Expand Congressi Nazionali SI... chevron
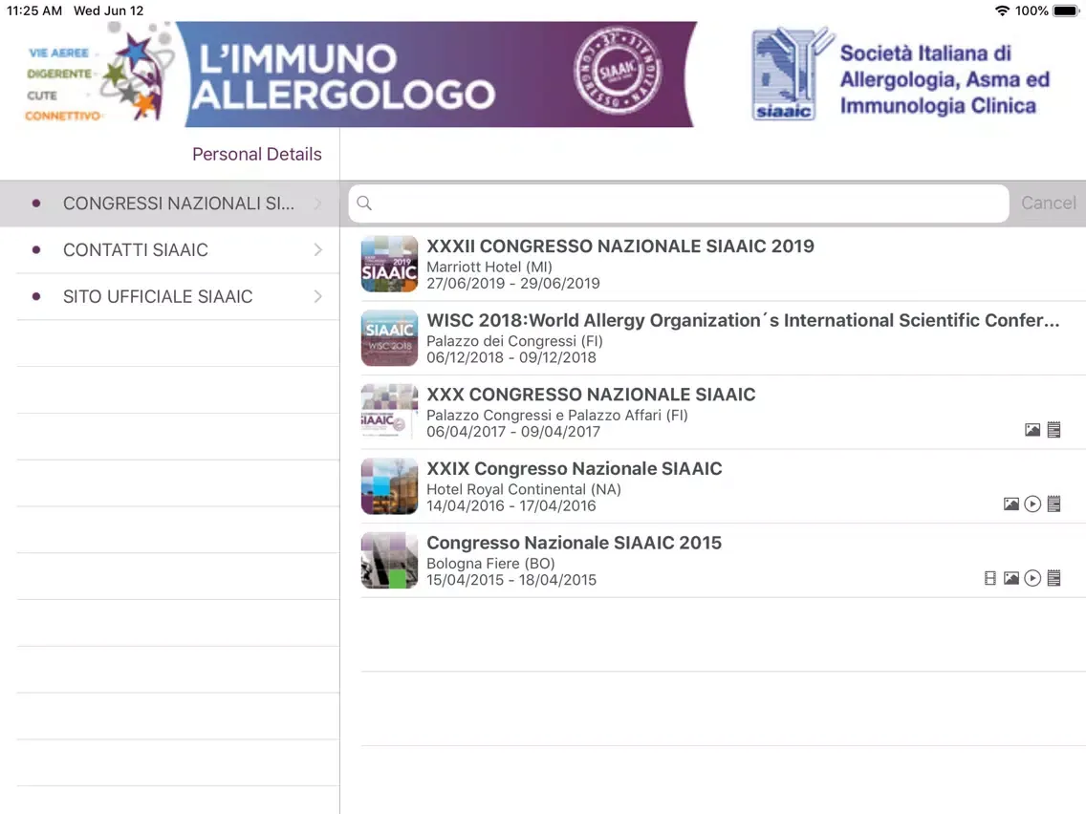The image size is (1086, 814). click(x=318, y=203)
